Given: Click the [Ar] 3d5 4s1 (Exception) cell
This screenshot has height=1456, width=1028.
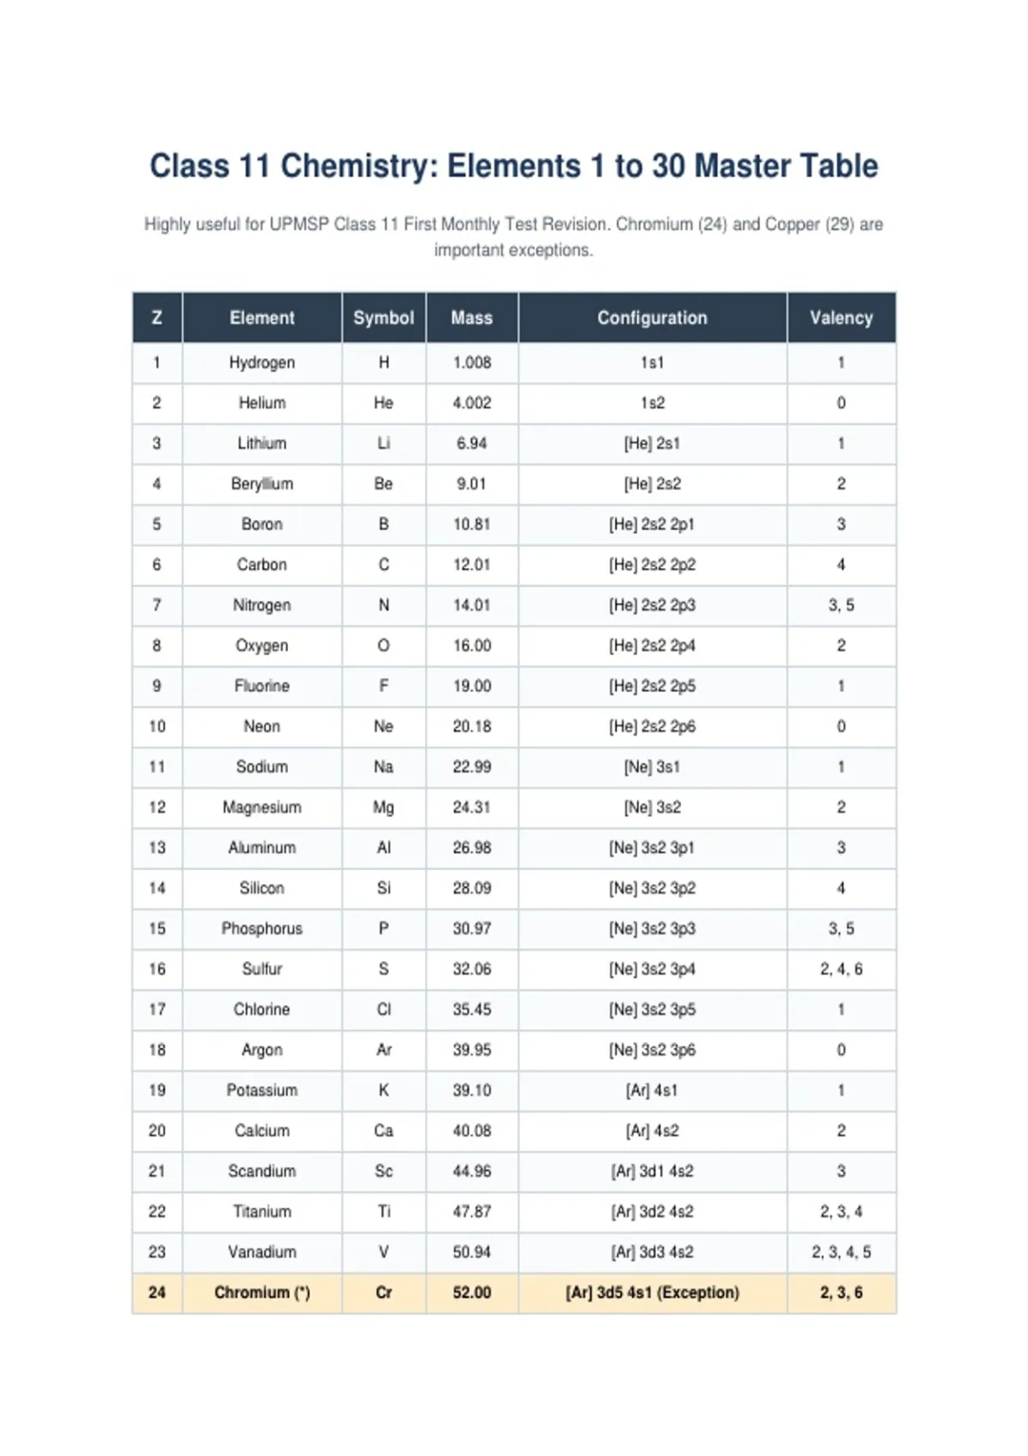Looking at the screenshot, I should click(x=653, y=1292).
